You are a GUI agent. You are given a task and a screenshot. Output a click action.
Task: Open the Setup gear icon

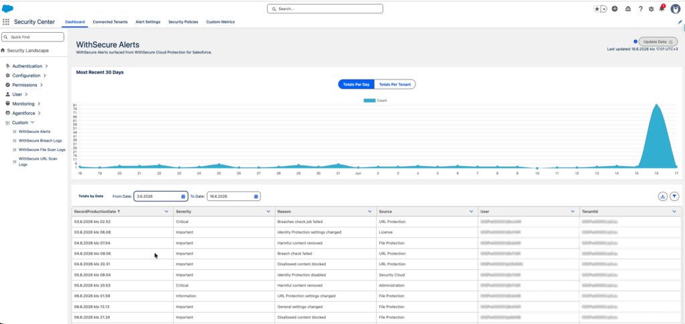(x=651, y=9)
